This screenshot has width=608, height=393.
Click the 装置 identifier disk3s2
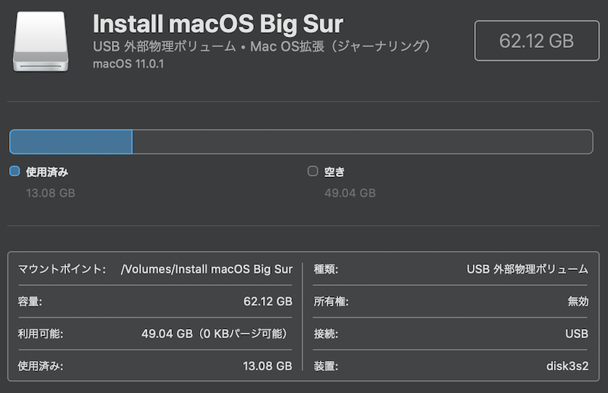point(567,366)
